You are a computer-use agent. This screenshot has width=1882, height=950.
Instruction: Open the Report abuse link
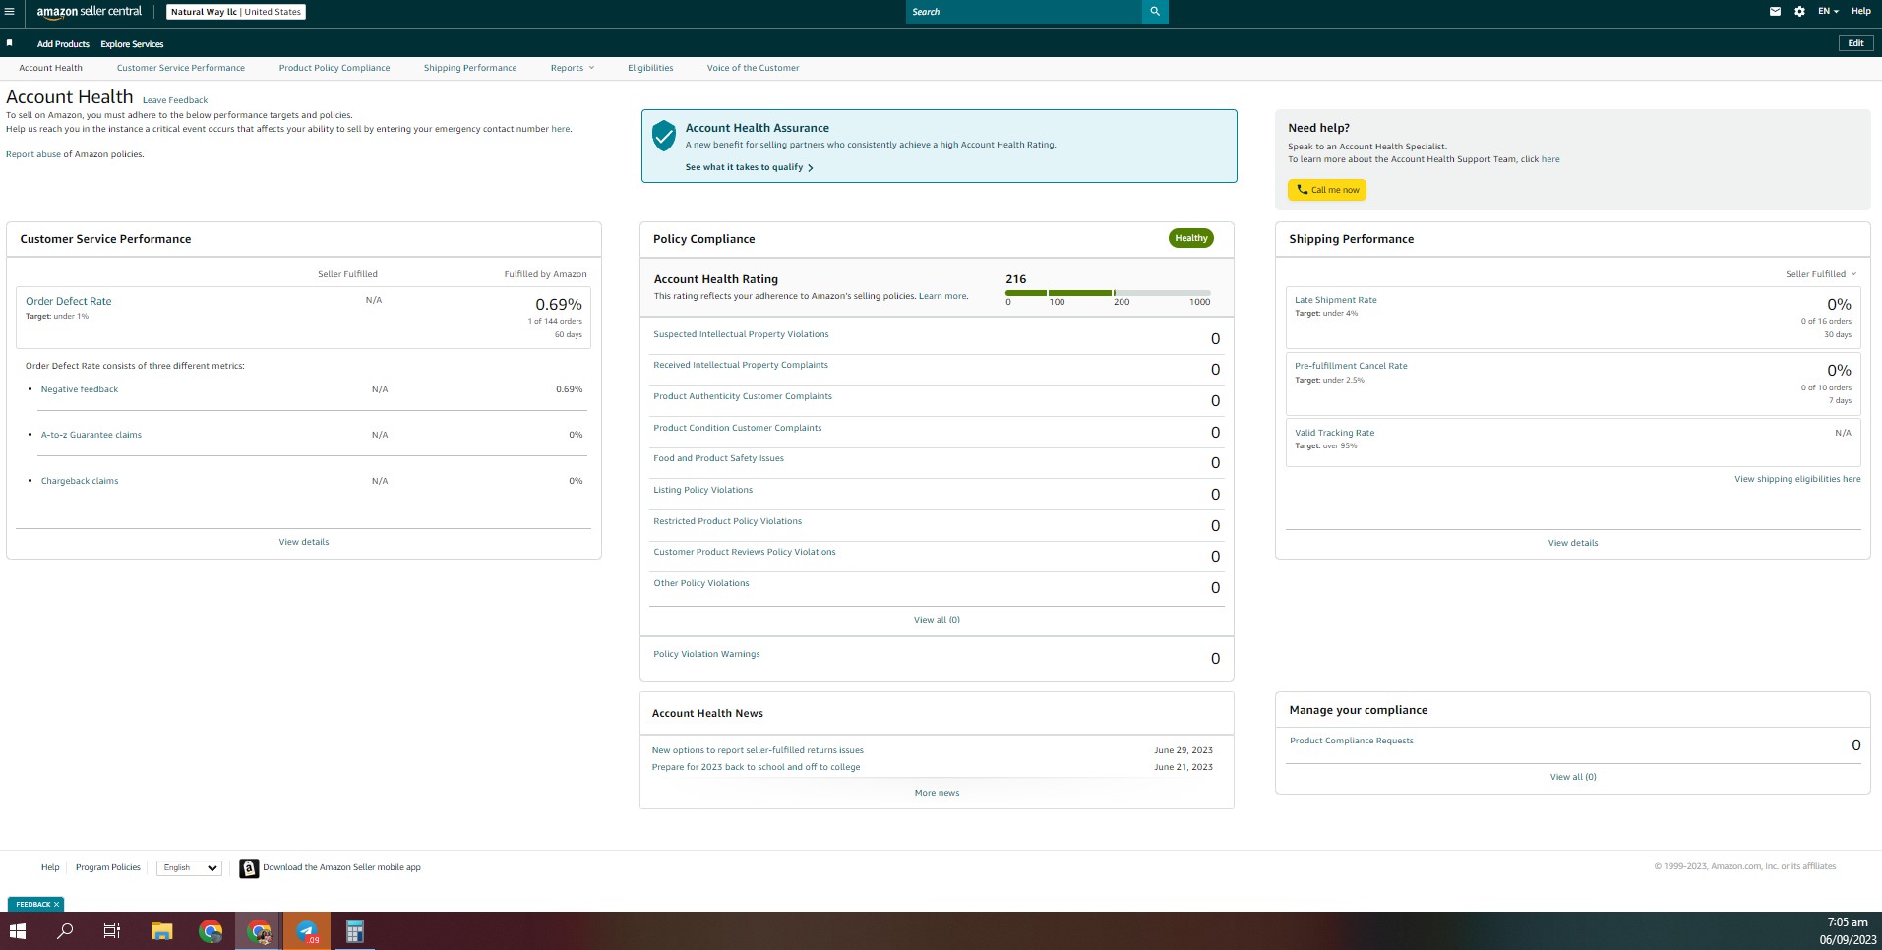(x=33, y=154)
